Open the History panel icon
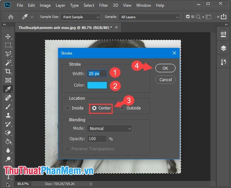This screenshot has width=231, height=188. click(x=223, y=62)
